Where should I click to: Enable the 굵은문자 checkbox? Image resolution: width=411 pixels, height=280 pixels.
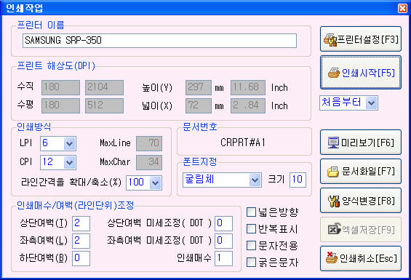pos(251,262)
